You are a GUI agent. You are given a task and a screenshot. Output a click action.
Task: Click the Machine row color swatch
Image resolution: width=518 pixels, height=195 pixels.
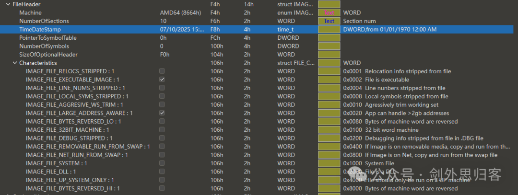point(329,12)
